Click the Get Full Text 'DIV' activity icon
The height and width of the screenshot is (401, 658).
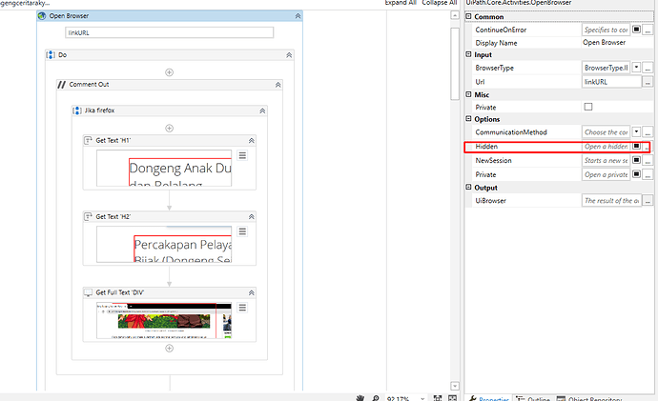(88, 292)
